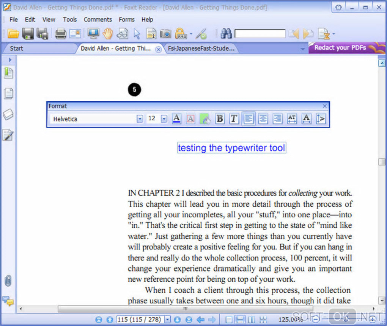Click the character horizontal scale A icon
Image resolution: width=387 pixels, height=326 pixels.
[x=306, y=119]
